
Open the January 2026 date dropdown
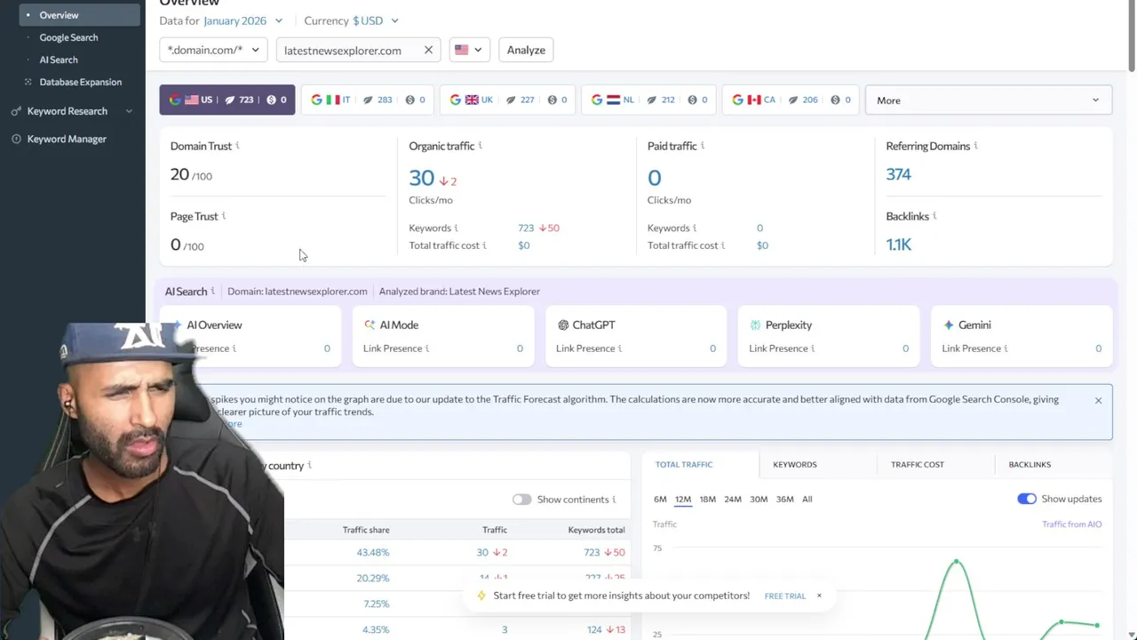tap(243, 20)
